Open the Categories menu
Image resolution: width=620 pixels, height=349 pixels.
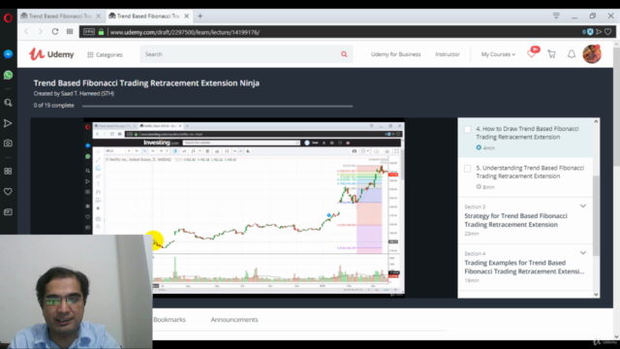pos(105,54)
